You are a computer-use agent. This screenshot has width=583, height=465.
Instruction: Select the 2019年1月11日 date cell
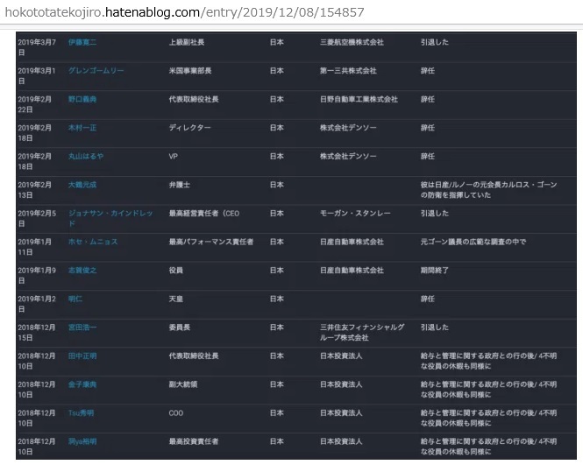[x=34, y=247]
